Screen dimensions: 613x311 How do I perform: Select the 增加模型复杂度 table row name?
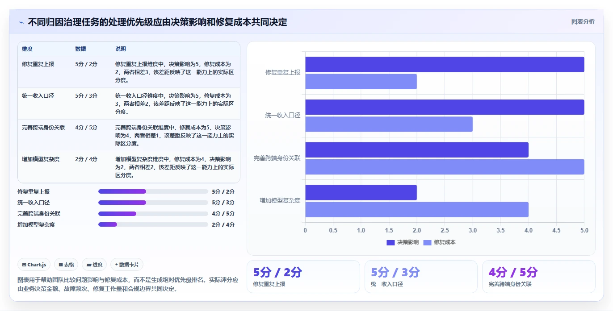tap(41, 159)
